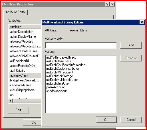147x130 pixels.
Task: Select msExchOmaUser value
Action: click(58, 83)
